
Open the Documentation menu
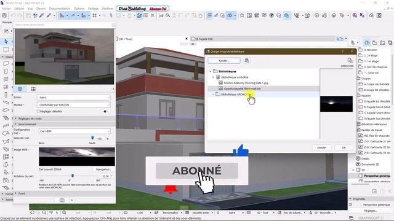(x=60, y=9)
